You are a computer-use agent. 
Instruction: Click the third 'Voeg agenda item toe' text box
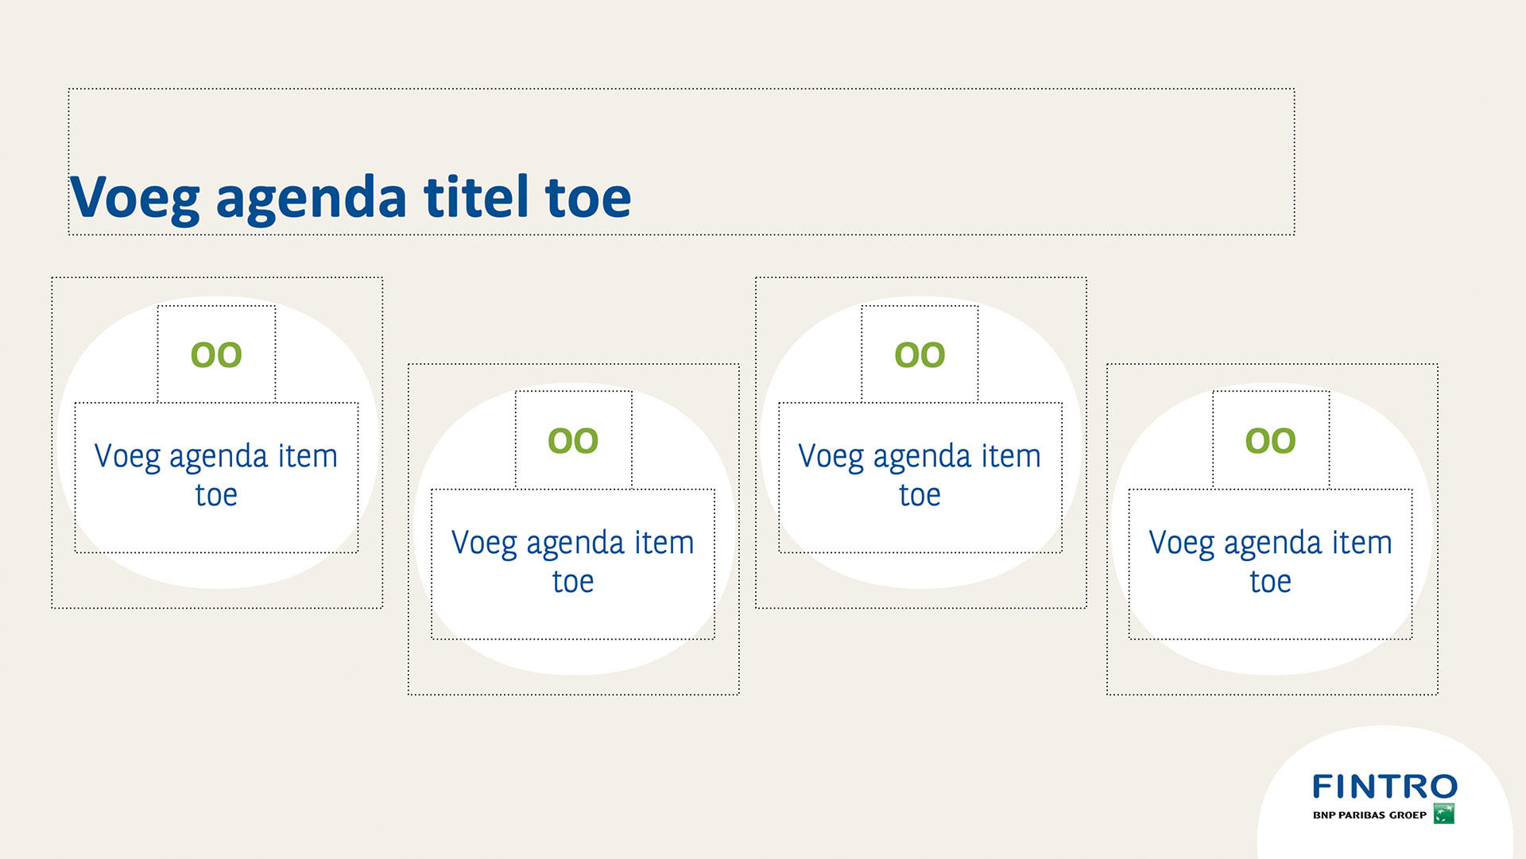pos(920,478)
